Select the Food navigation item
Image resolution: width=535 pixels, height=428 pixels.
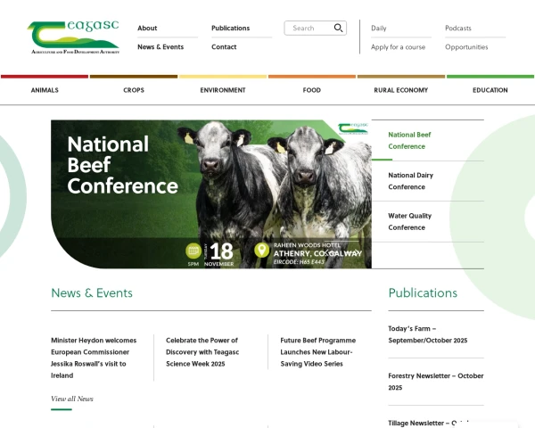pyautogui.click(x=312, y=90)
